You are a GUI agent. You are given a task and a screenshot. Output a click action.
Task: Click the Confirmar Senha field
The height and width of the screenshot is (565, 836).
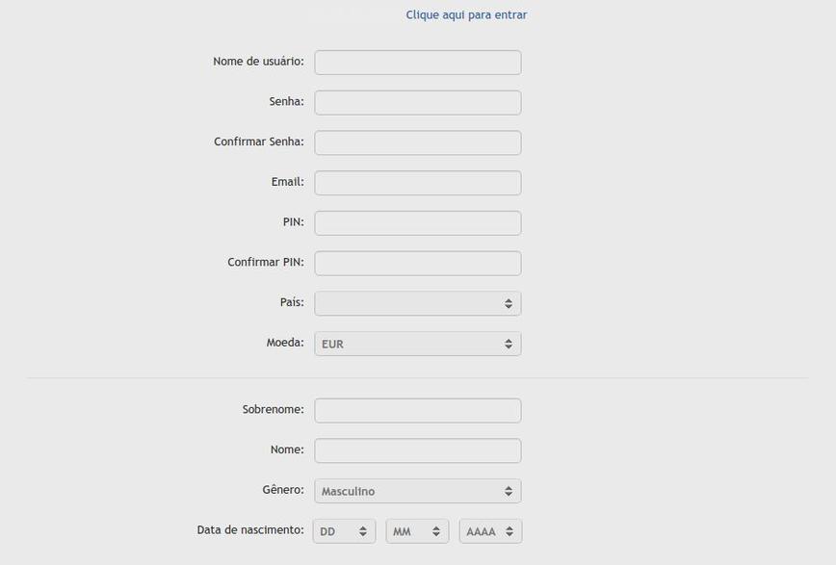(x=417, y=142)
